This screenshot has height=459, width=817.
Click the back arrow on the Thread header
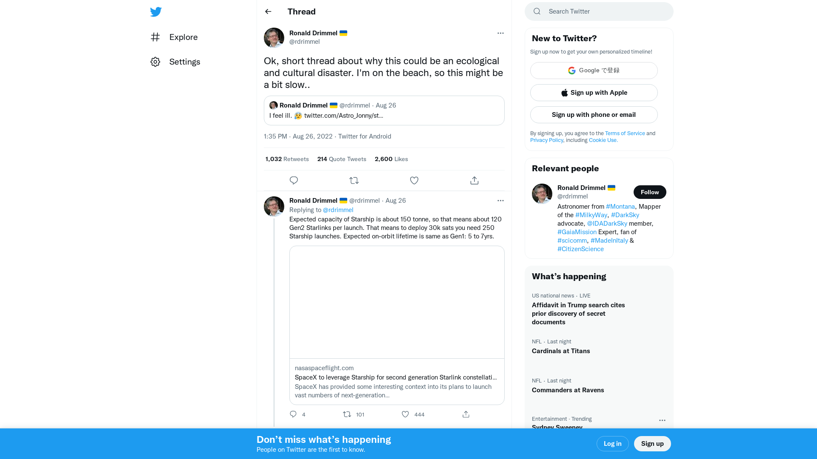268,11
